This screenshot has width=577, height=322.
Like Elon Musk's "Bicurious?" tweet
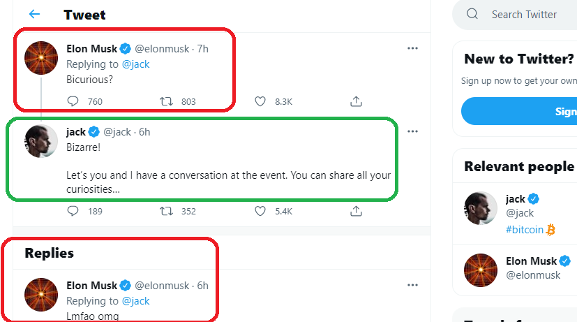(x=260, y=101)
